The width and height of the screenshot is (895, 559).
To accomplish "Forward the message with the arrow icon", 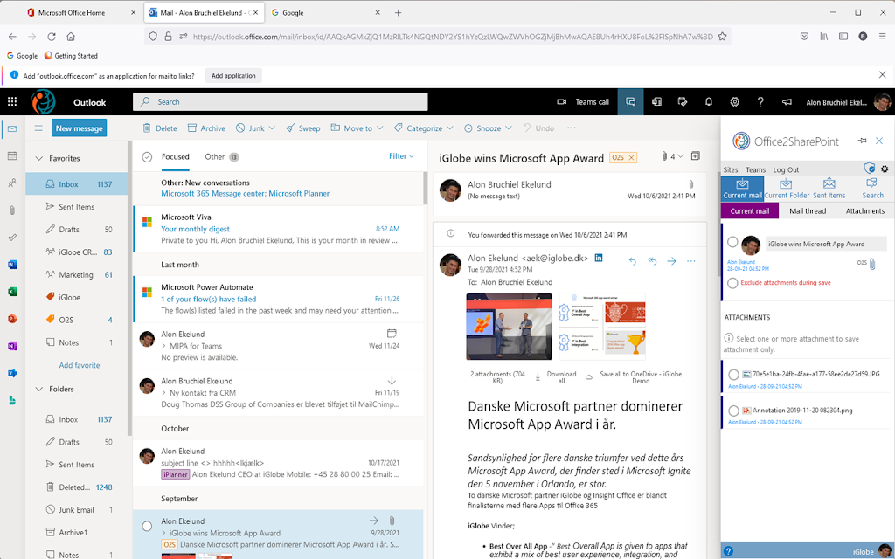I will click(672, 260).
